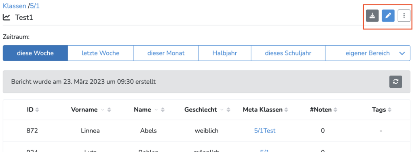This screenshot has width=414, height=152.
Task: Click the chart icon beside Test1
Action: [6, 17]
